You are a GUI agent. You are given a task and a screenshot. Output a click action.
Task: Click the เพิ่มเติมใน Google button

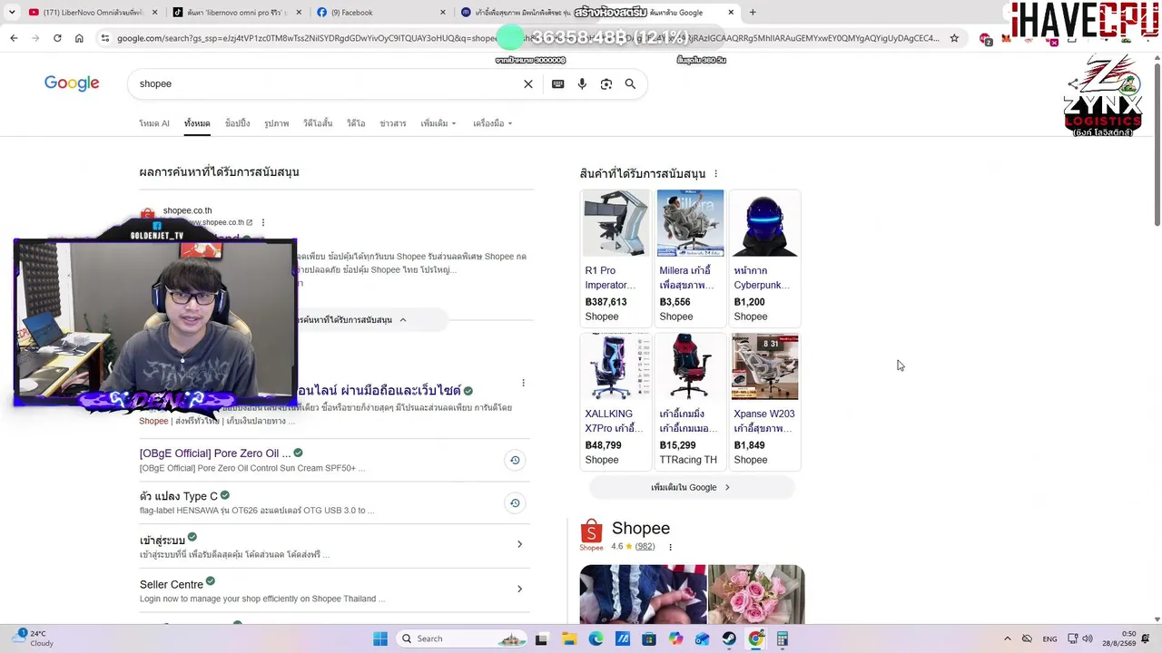(691, 487)
